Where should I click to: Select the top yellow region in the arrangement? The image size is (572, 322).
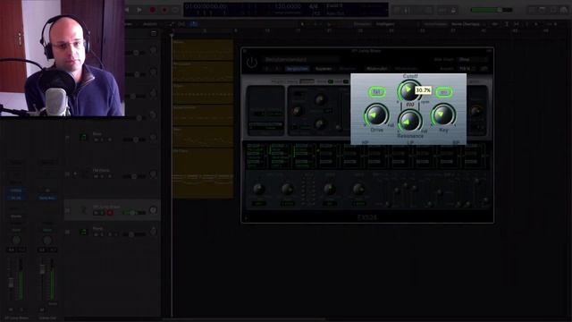pos(203,49)
